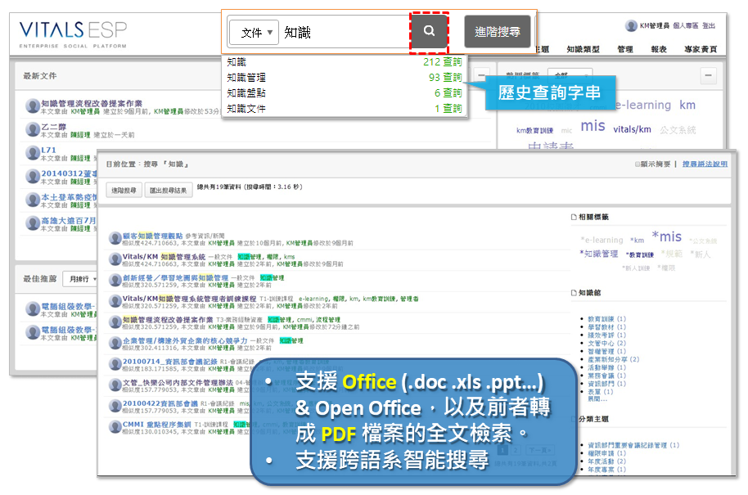The image size is (748, 495).
Task: Click the KM管理員 avatar in the header
Action: pos(631,25)
